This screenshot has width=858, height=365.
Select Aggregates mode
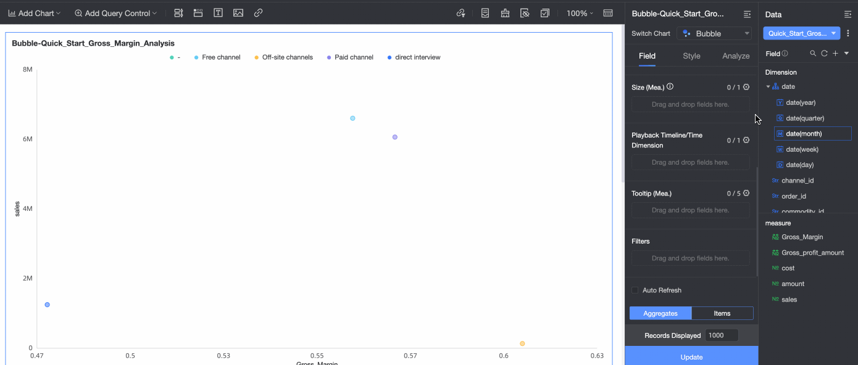pyautogui.click(x=660, y=313)
